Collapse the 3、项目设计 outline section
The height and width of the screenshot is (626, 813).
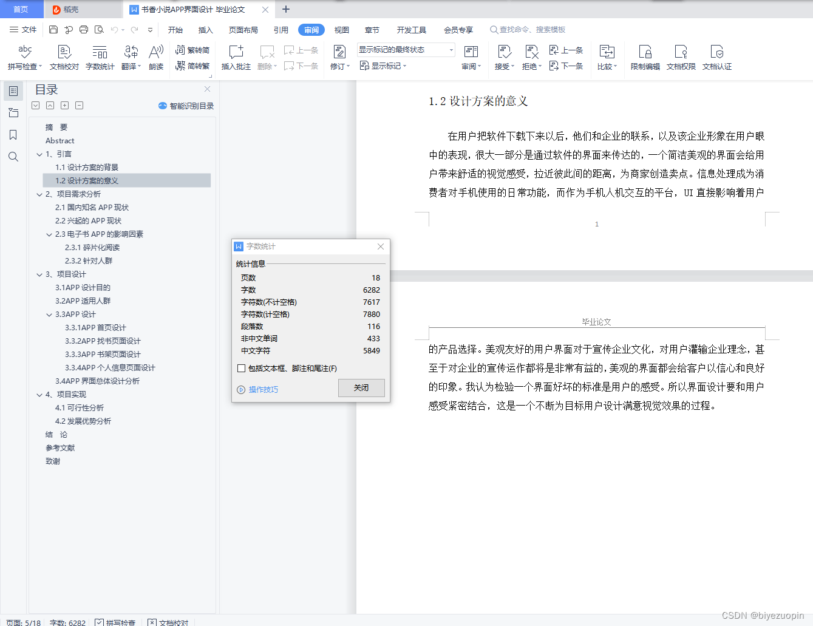(x=39, y=274)
